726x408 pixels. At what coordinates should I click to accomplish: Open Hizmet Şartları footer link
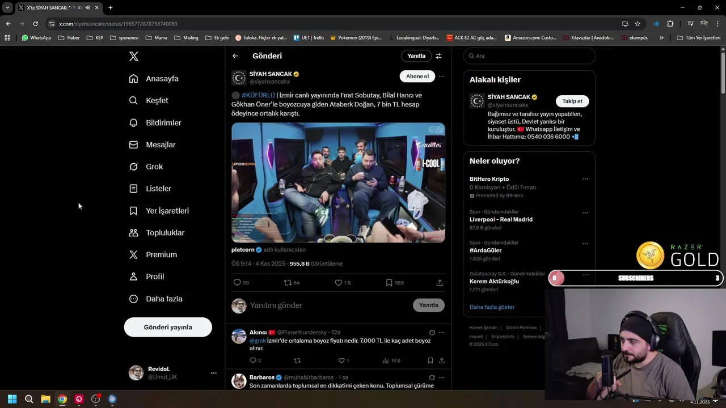pos(483,328)
